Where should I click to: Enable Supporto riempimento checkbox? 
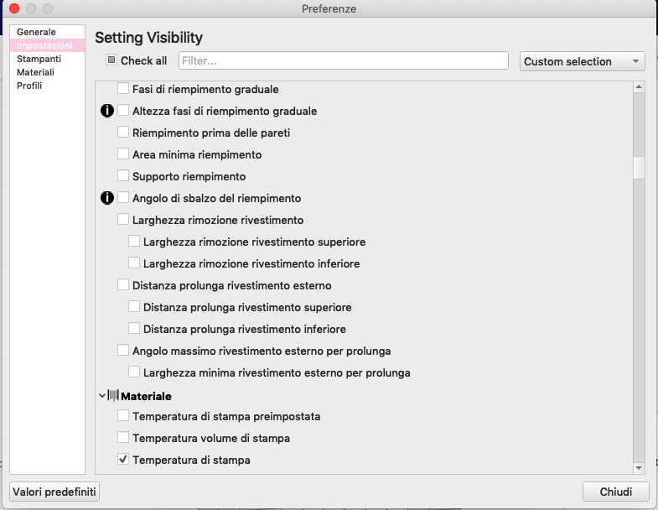[123, 177]
